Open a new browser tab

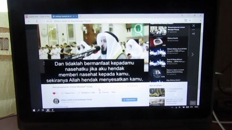click(x=80, y=16)
